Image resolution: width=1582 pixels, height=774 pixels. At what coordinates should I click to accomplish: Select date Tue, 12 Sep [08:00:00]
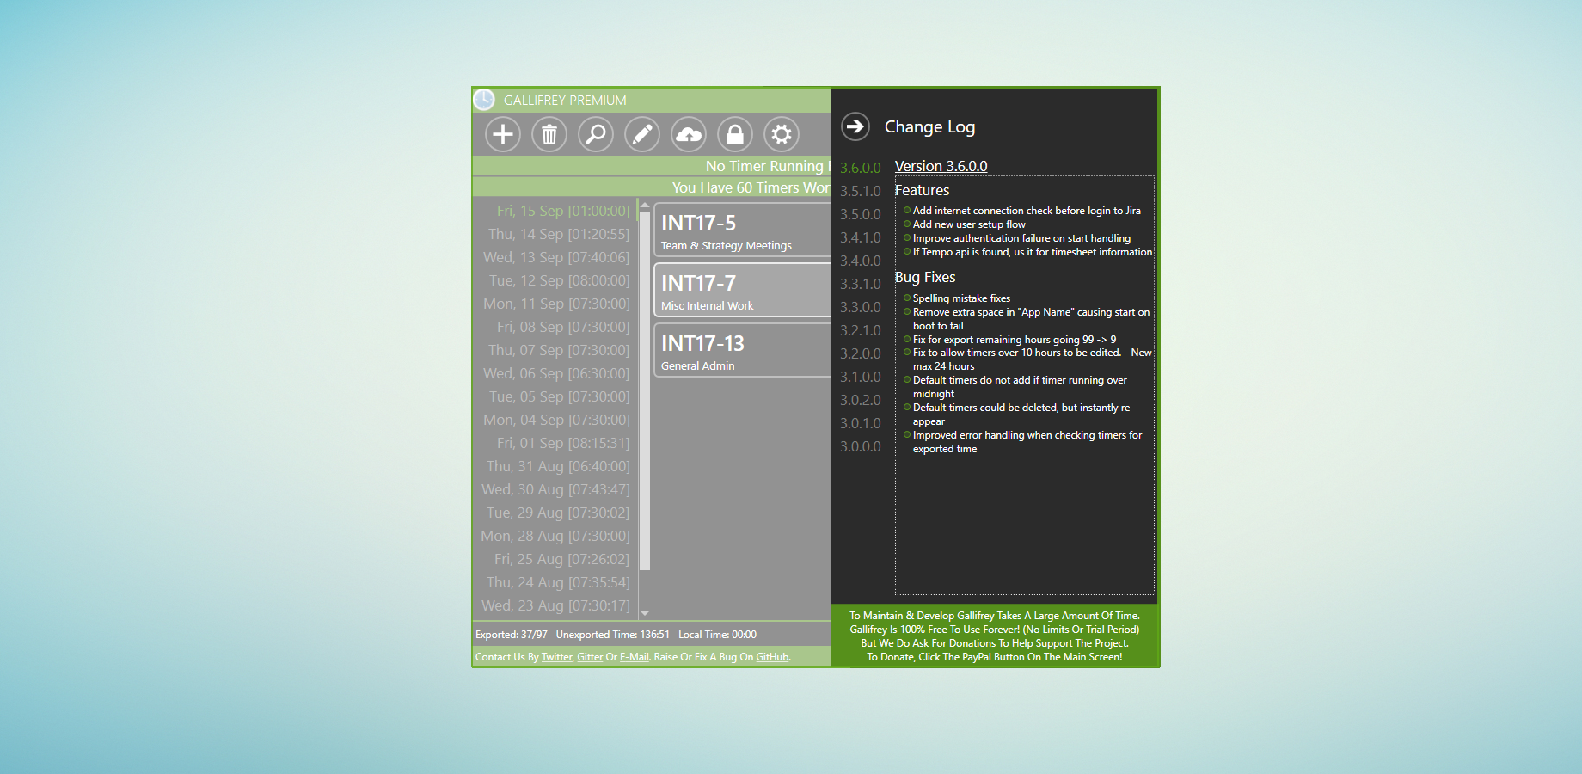(x=559, y=280)
